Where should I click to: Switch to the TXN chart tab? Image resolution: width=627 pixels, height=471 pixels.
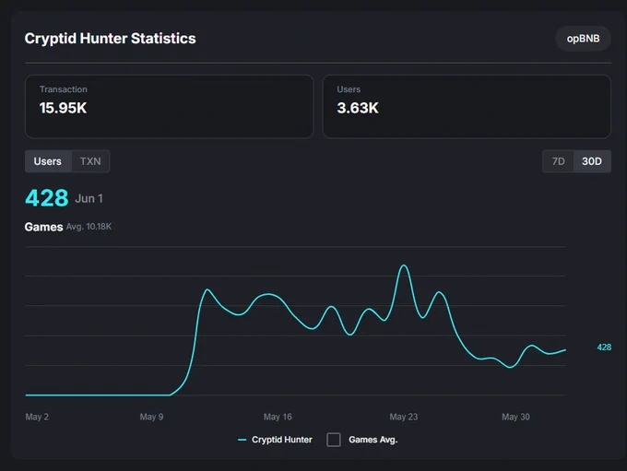click(90, 161)
